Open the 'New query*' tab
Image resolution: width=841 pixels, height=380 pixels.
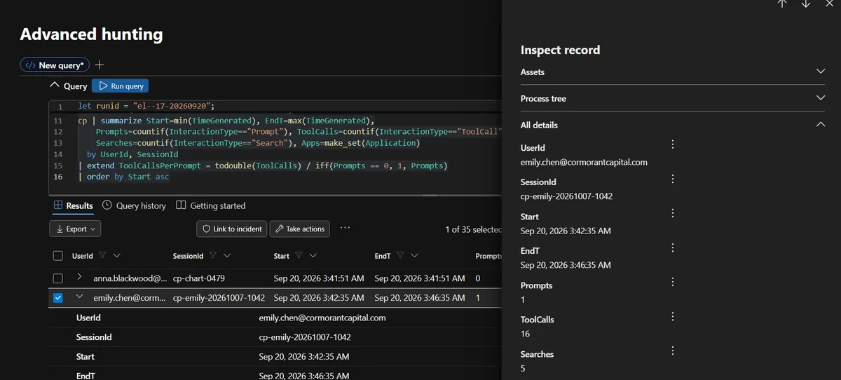pyautogui.click(x=55, y=65)
